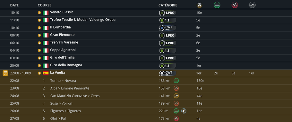The width and height of the screenshot is (292, 122).
Task: Select stage 4 Susa > Voiron
Action: tap(61, 103)
